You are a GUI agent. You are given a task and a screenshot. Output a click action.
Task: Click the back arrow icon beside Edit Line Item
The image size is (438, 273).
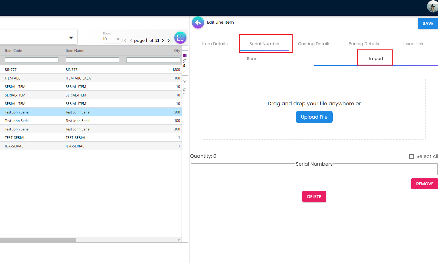(198, 22)
